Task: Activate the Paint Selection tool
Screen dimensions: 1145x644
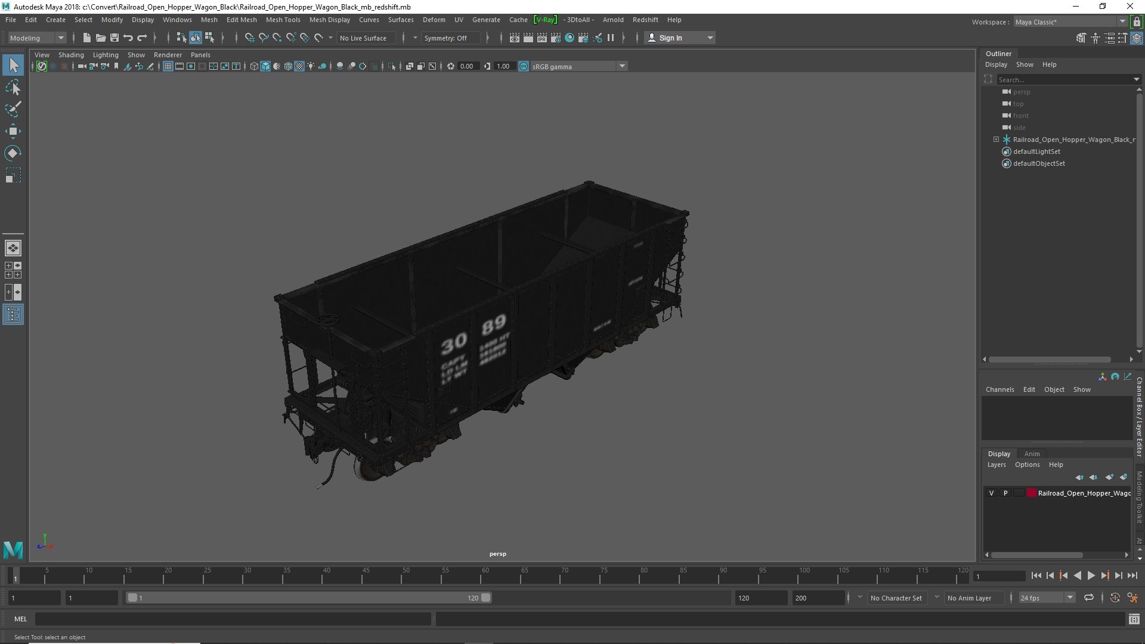Action: click(x=13, y=109)
